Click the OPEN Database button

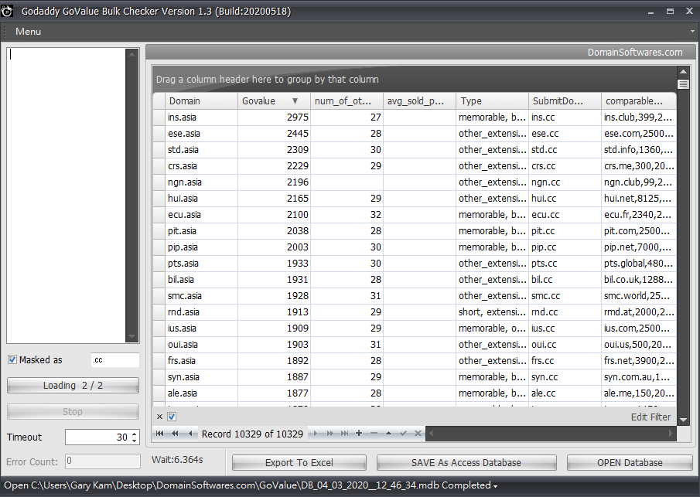pos(630,463)
